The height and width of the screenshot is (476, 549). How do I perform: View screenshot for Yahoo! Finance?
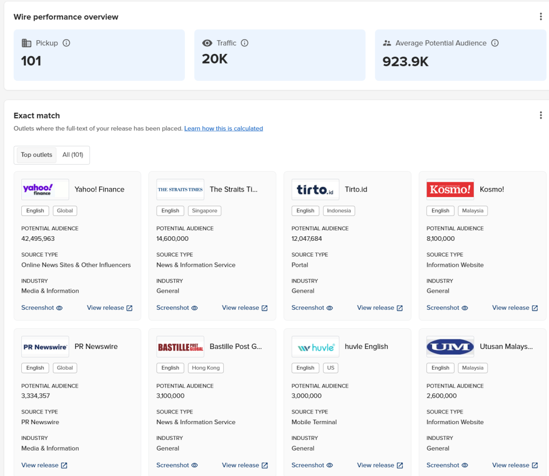point(42,308)
